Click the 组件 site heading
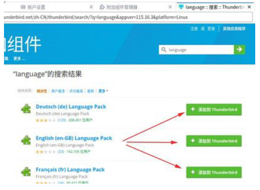Screen dimensions: 260x190 click(x=24, y=44)
